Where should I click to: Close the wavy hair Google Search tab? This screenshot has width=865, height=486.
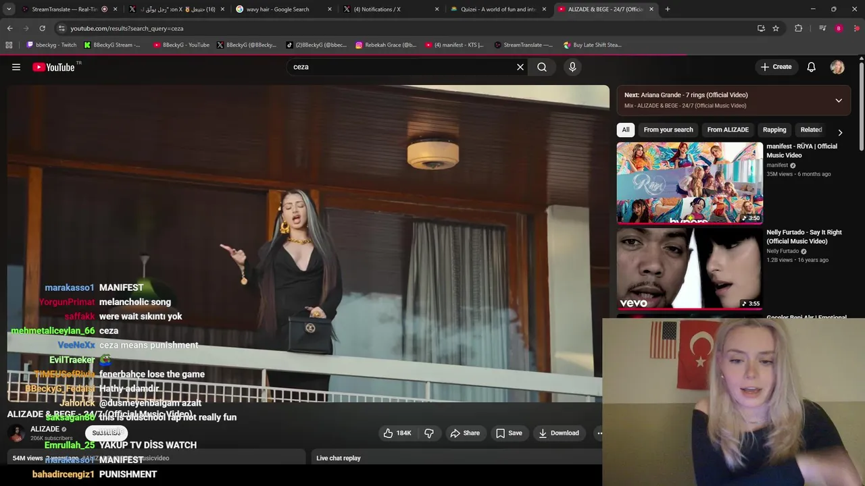330,9
